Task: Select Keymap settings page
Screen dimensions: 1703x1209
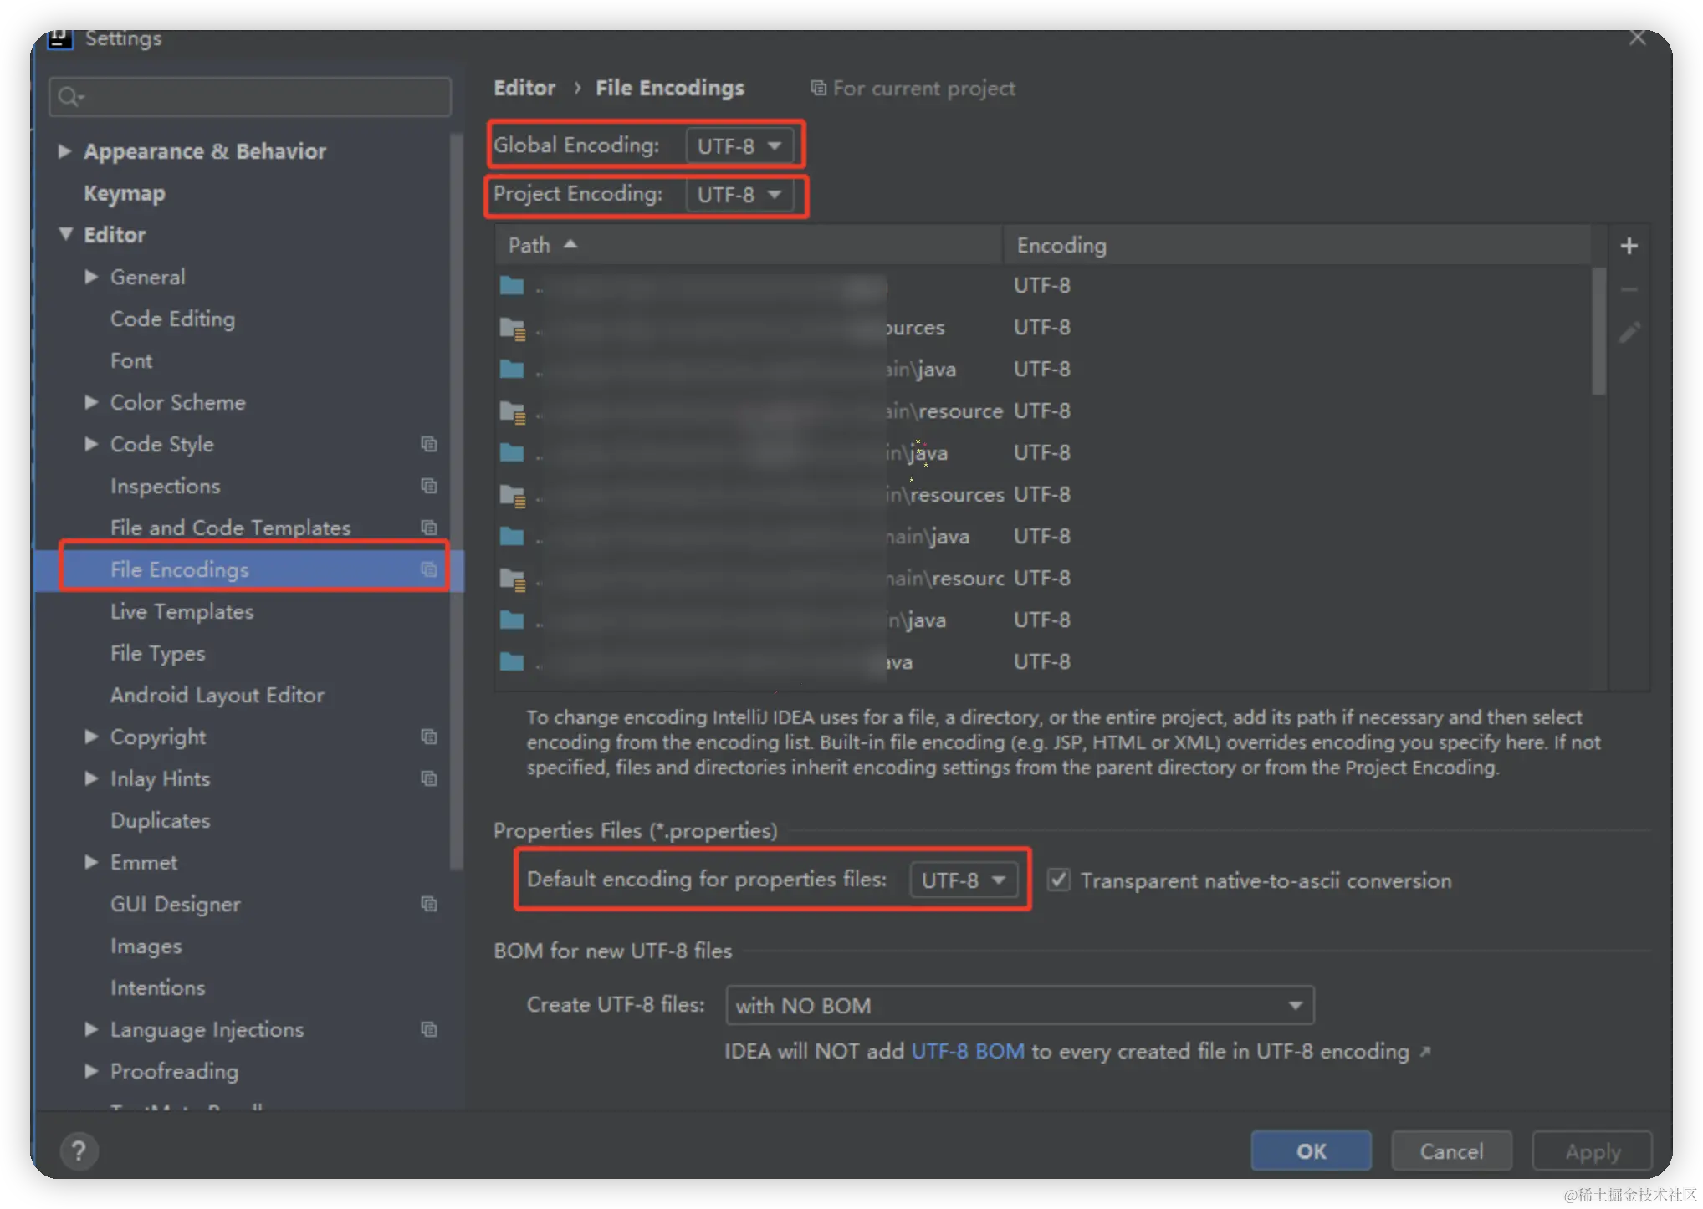Action: pyautogui.click(x=125, y=193)
